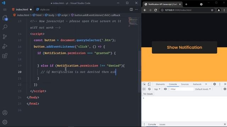Select the index.html editor tab

click(x=22, y=10)
